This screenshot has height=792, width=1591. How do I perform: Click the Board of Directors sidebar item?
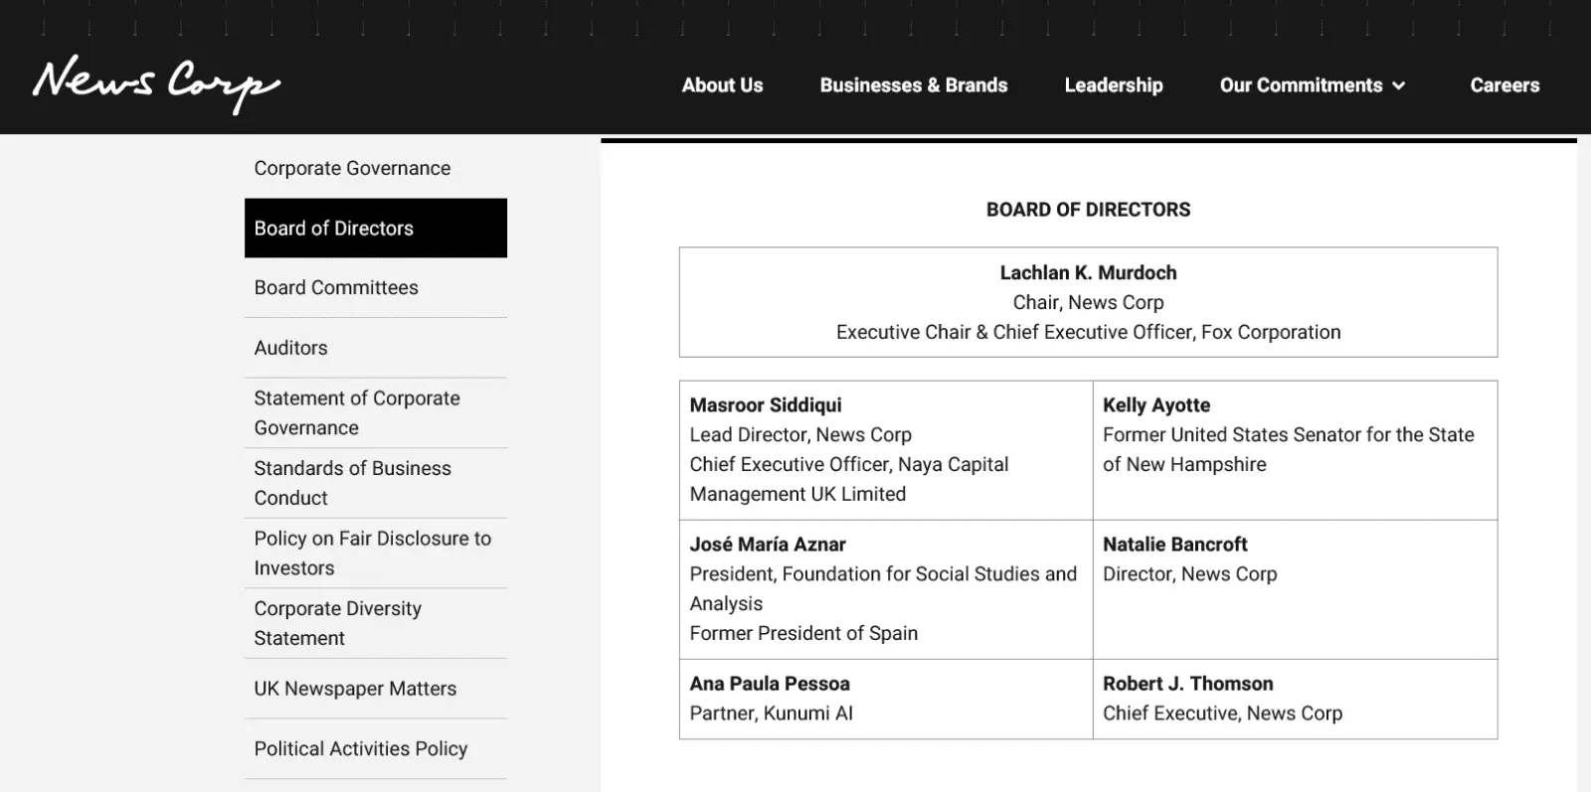[334, 228]
